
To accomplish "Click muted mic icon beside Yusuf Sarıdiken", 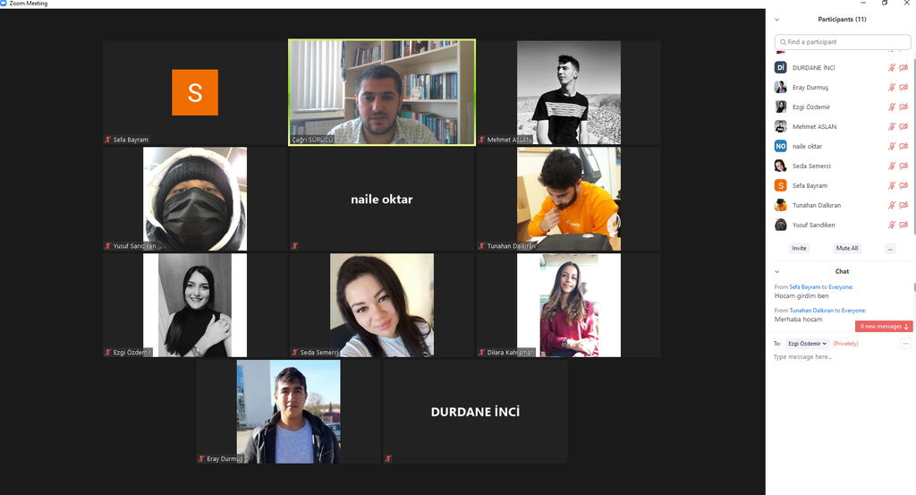I will point(892,225).
